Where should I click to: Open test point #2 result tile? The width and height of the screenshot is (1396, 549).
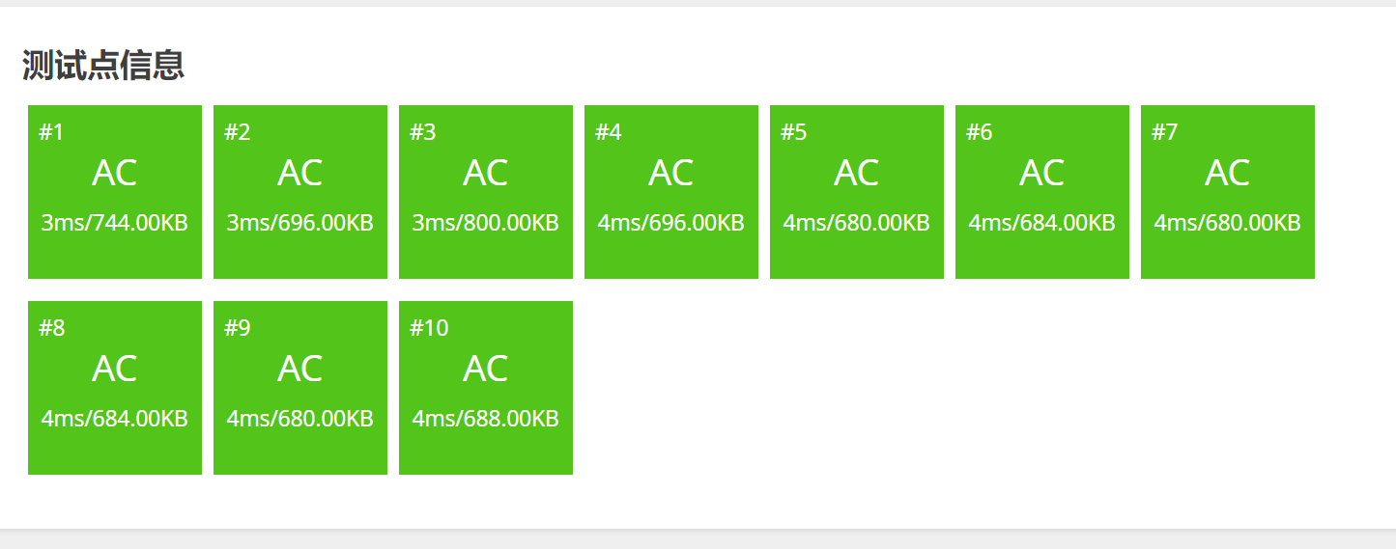coord(300,192)
